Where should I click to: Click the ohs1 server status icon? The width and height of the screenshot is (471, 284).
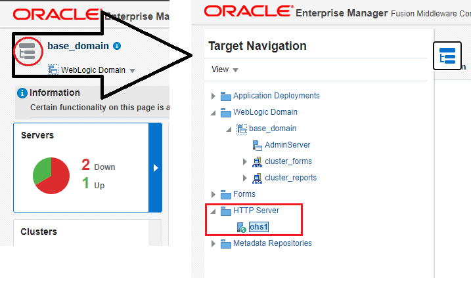pos(242,228)
